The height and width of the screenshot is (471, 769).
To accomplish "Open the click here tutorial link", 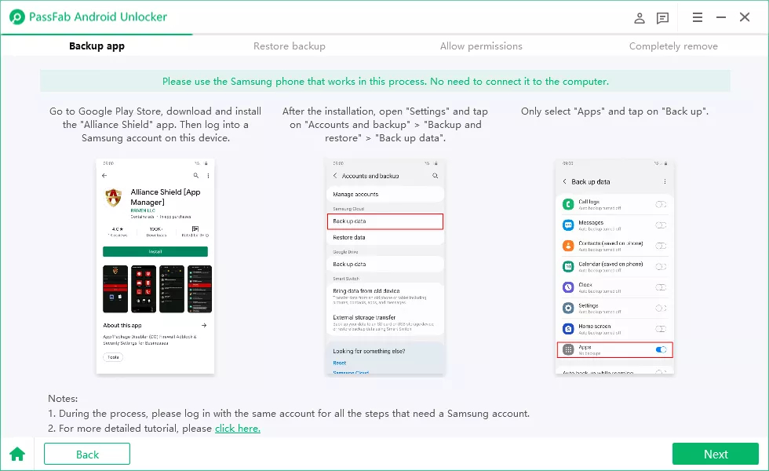I will point(238,428).
